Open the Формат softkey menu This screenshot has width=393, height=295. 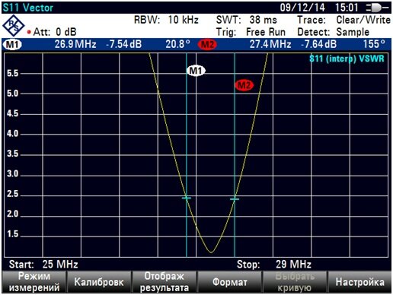tap(230, 282)
